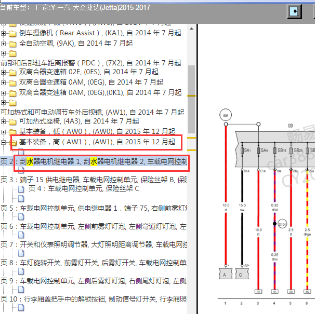Click folder icon of 倒车摄像机 (Rear Assist)

tap(12, 34)
